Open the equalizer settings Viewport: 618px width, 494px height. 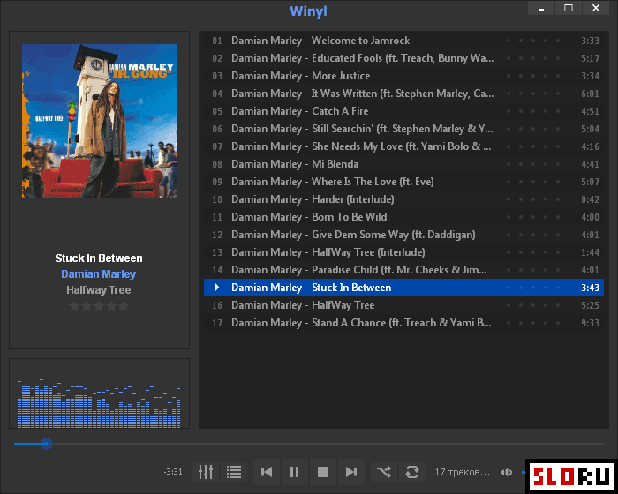click(x=206, y=472)
